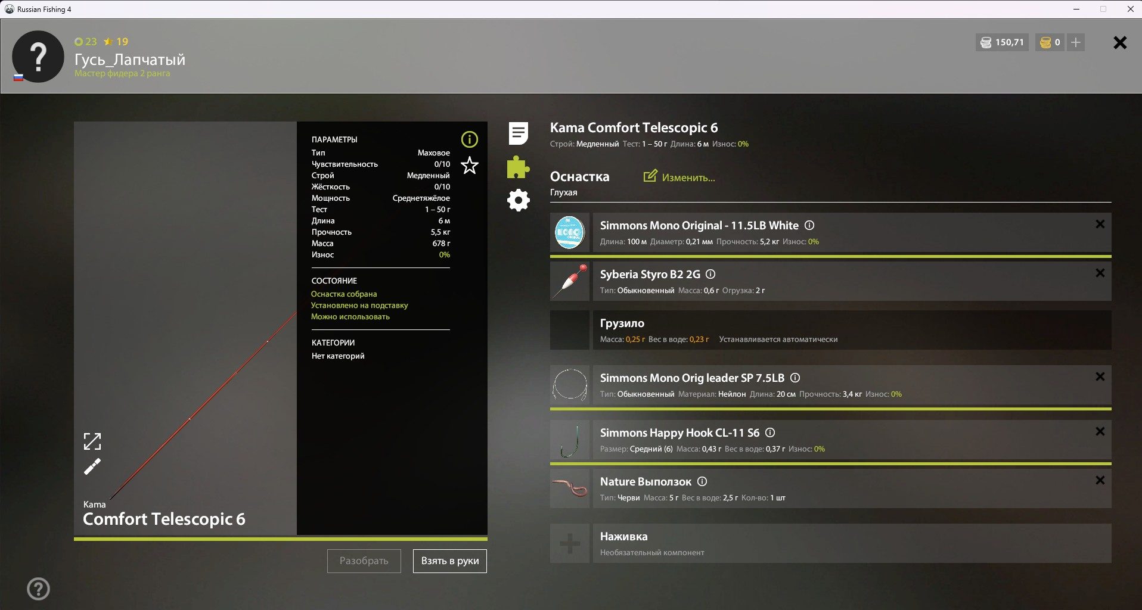Click the Разобрать button
Viewport: 1142px width, 610px height.
[364, 561]
